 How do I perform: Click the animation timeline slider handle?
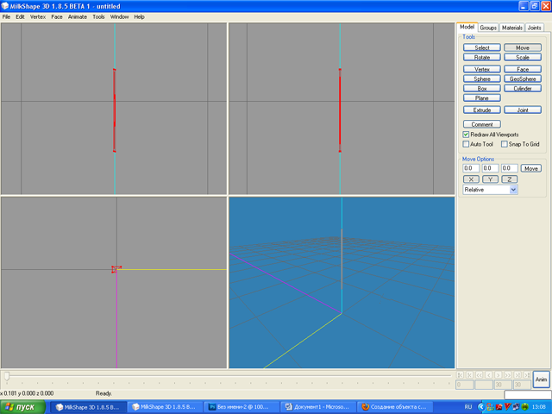coord(7,376)
